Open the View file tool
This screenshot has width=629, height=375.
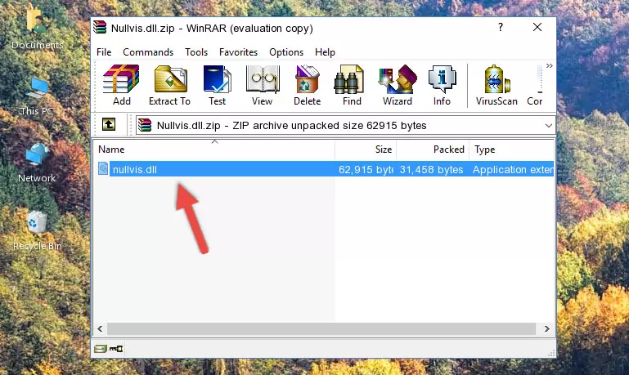tap(263, 85)
